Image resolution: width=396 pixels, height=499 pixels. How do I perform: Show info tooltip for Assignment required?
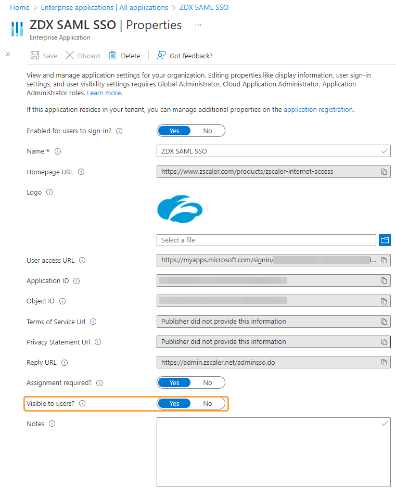[x=99, y=383]
